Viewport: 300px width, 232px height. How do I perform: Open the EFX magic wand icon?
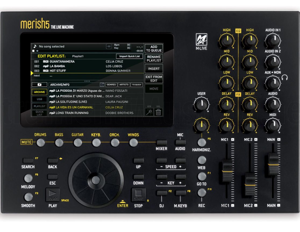pyautogui.click(x=149, y=112)
